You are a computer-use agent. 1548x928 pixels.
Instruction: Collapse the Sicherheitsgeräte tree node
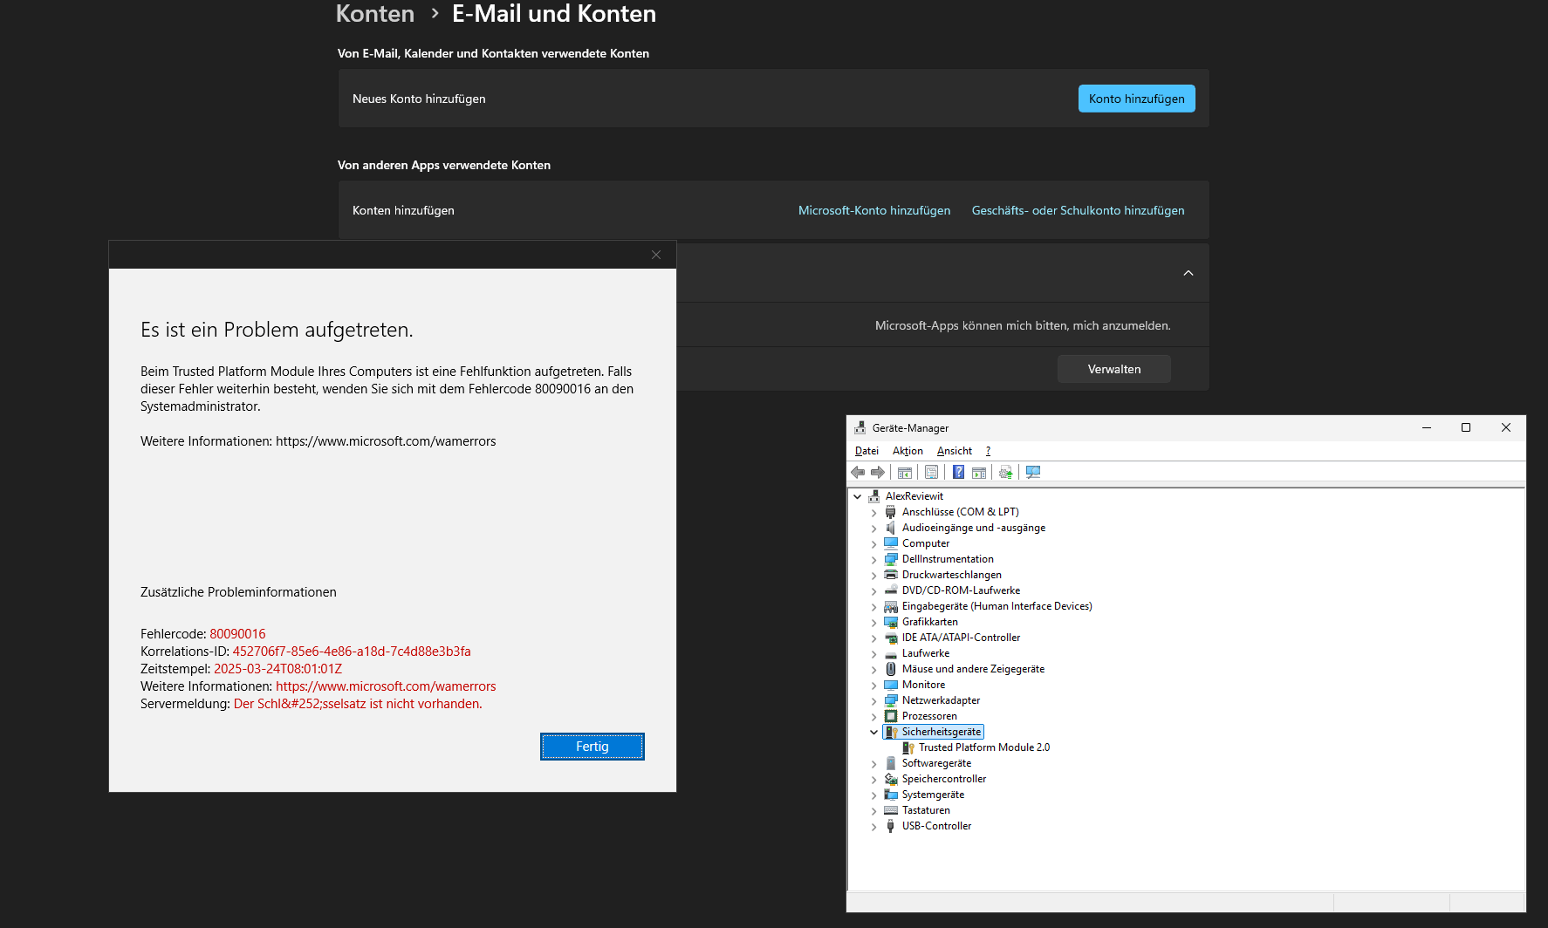pyautogui.click(x=873, y=732)
